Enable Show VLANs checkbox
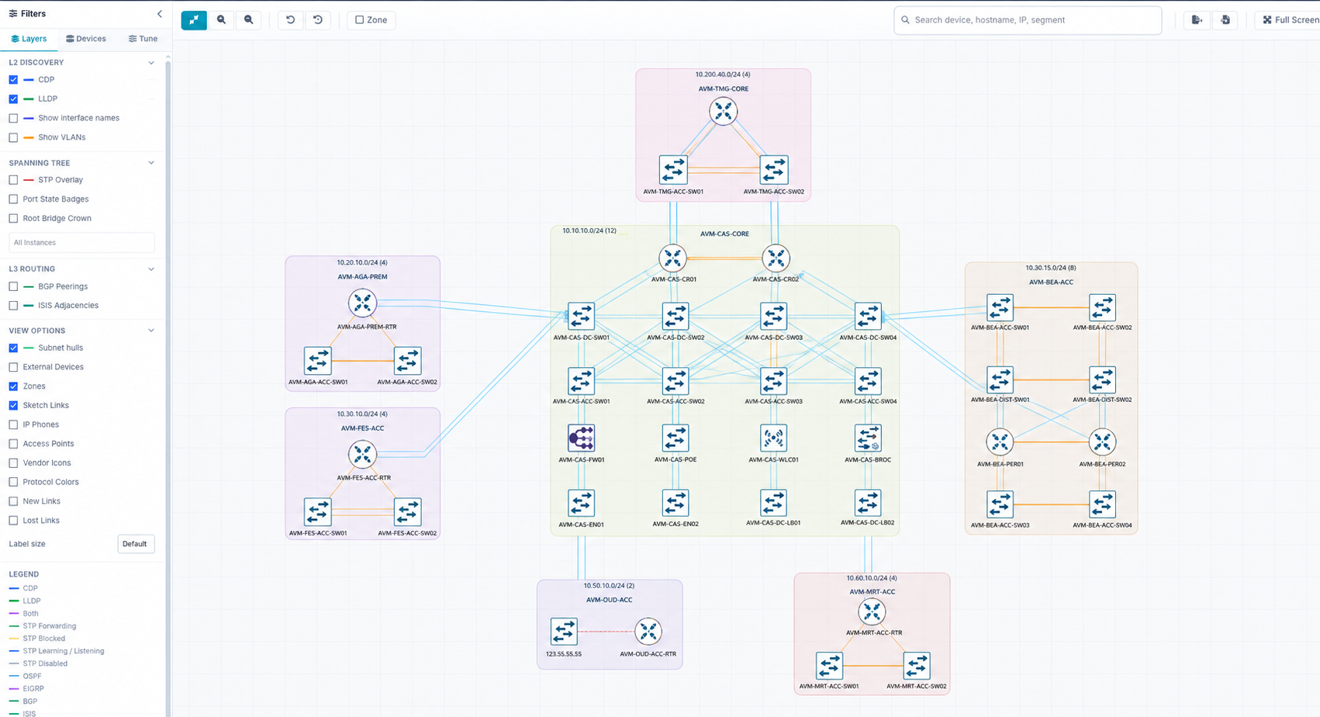1320x717 pixels. click(x=13, y=138)
